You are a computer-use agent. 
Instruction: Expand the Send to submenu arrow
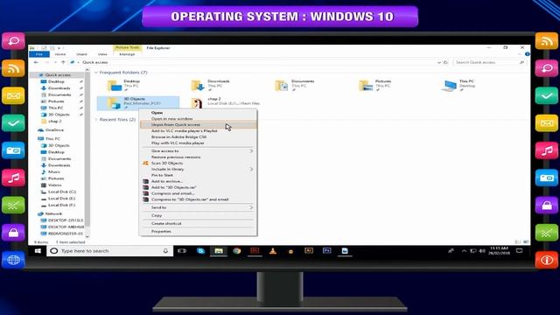pyautogui.click(x=251, y=207)
